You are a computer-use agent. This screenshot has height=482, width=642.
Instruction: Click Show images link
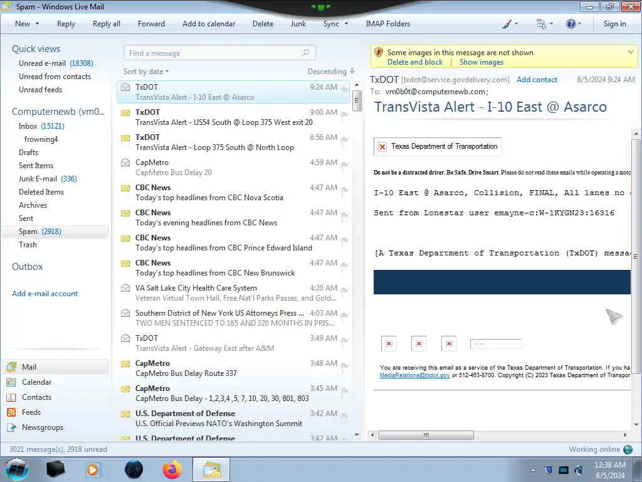(481, 62)
